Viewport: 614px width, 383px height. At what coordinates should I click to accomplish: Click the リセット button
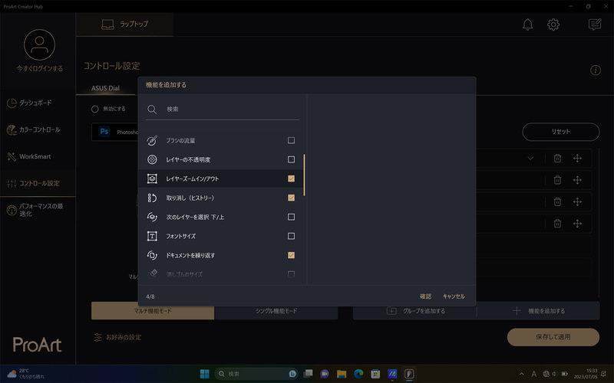tap(561, 132)
